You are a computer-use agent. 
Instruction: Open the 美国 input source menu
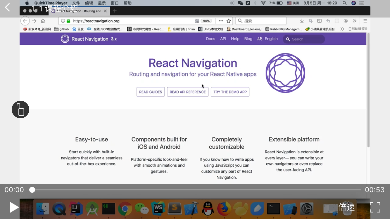[293, 3]
